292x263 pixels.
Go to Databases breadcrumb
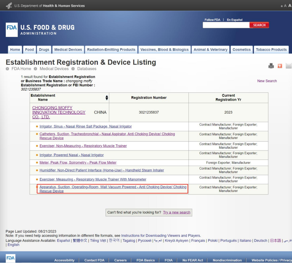tap(87, 69)
